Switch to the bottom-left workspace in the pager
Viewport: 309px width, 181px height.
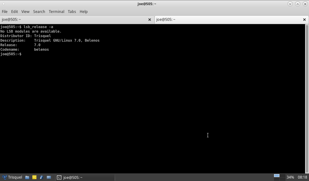click(277, 179)
